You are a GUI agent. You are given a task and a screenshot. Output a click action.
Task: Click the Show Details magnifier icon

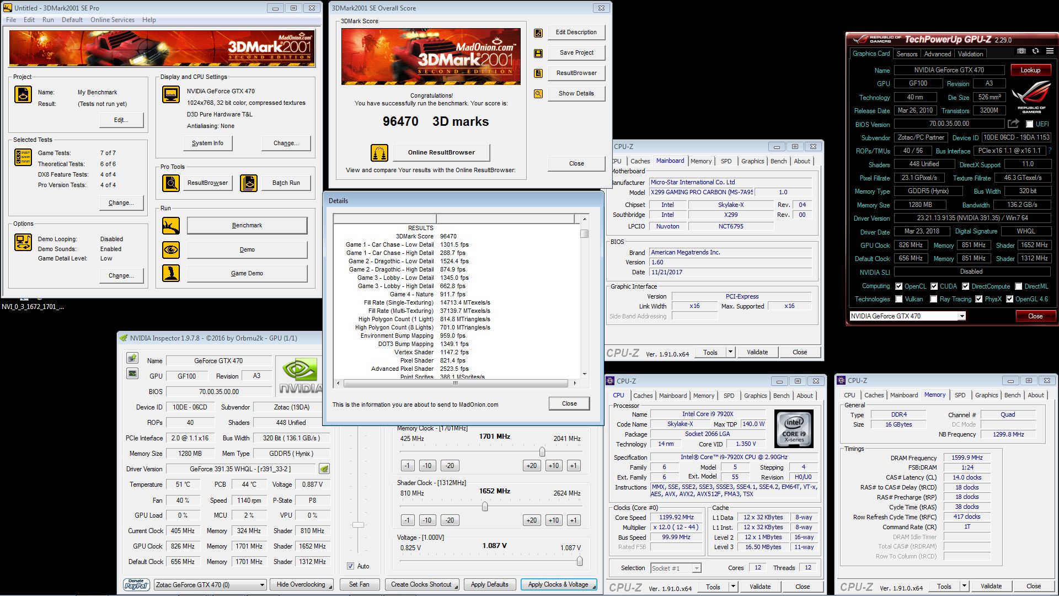coord(538,94)
